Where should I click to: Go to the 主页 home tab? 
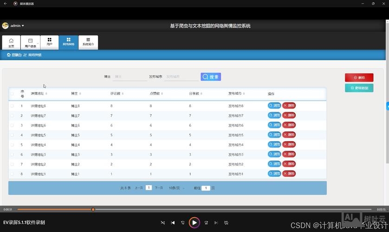point(11,42)
